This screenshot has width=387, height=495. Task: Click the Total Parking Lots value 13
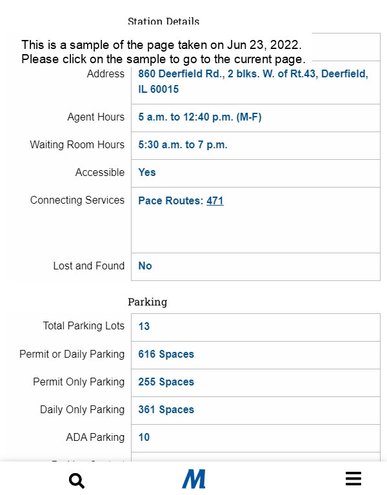click(144, 326)
